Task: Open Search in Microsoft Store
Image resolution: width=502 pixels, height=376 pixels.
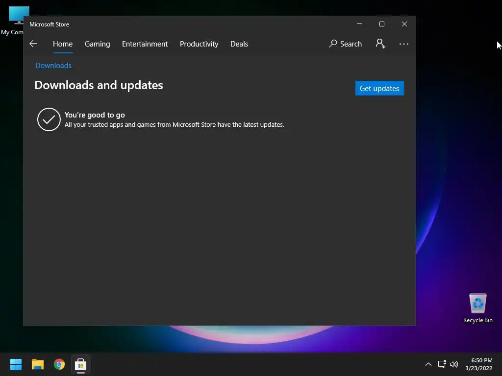Action: (346, 44)
